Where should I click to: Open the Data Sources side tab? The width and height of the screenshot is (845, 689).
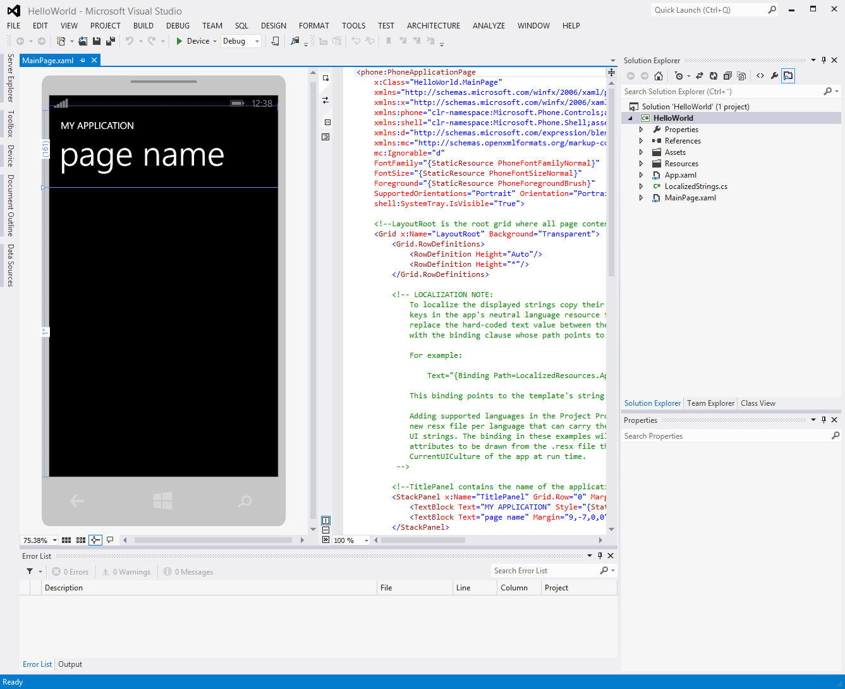pyautogui.click(x=10, y=265)
